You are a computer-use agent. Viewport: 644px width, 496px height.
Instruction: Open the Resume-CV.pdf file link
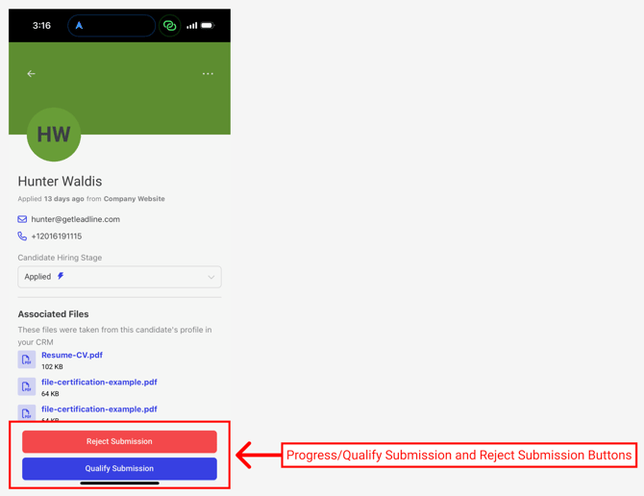(x=72, y=355)
